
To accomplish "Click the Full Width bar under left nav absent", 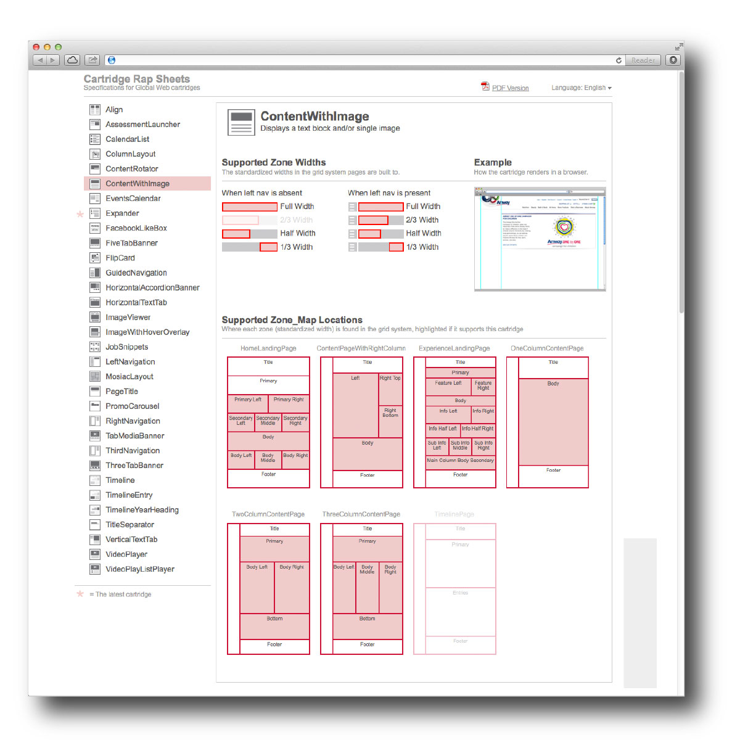I will pos(250,207).
